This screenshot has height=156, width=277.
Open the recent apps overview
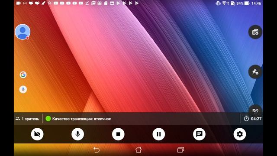(180, 150)
